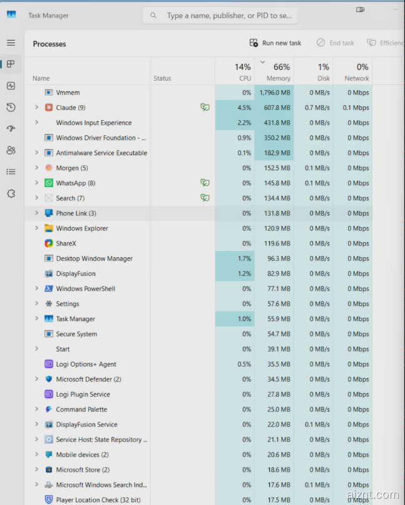Click Claude's 4.5% CPU value
Viewport: 405px width, 505px height.
pos(244,108)
